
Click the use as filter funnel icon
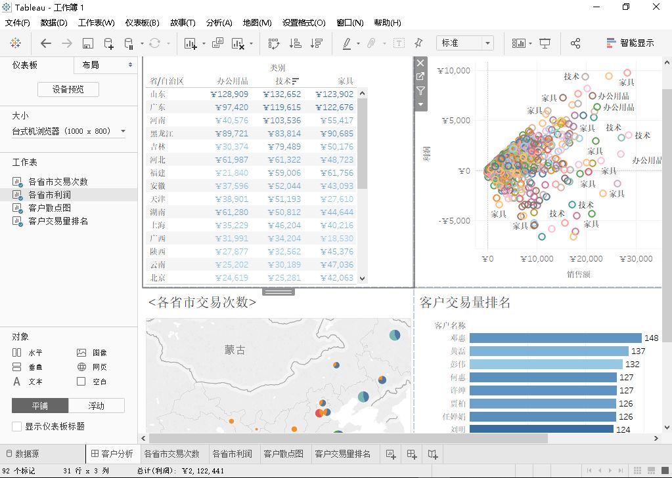(420, 90)
